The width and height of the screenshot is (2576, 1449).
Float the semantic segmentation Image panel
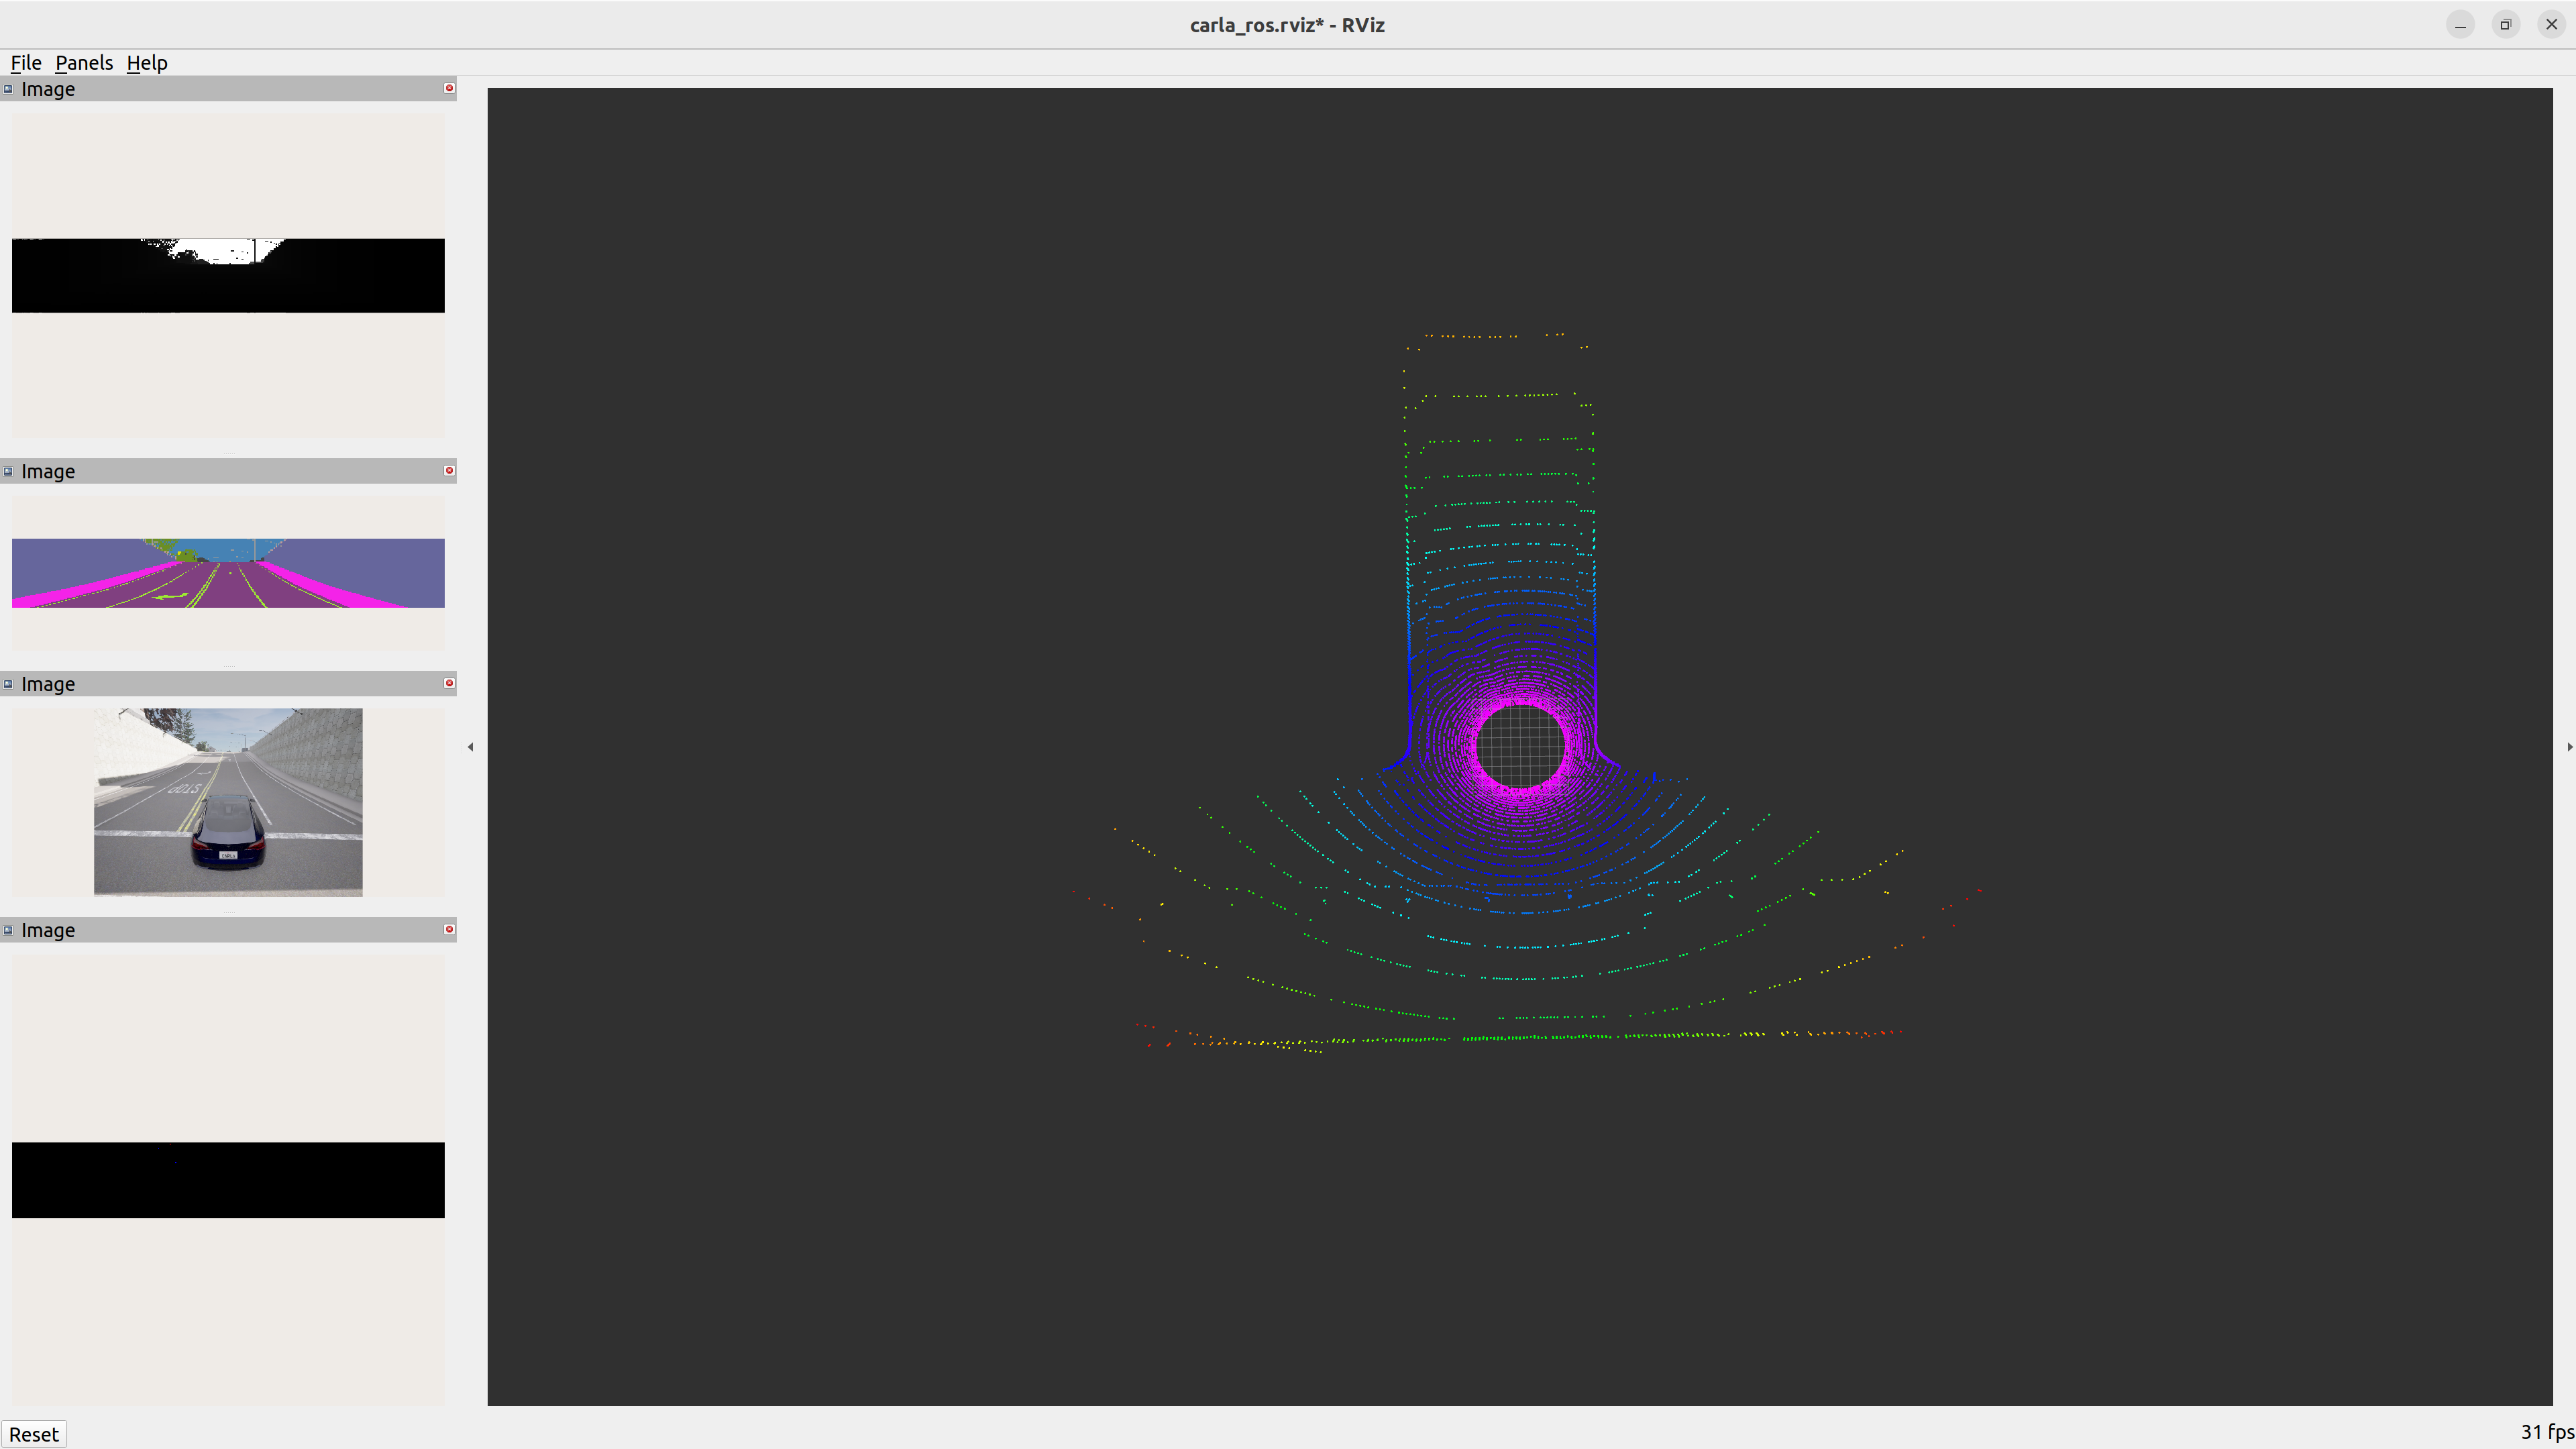click(8, 471)
